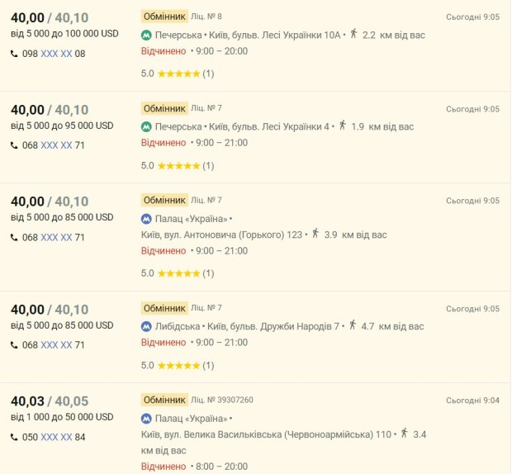Viewport: 512px width, 474px height.
Task: Click Обмінник badge beside Ліц. № 8
Action: pyautogui.click(x=164, y=17)
